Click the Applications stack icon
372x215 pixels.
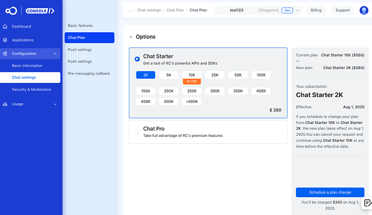click(x=5, y=40)
